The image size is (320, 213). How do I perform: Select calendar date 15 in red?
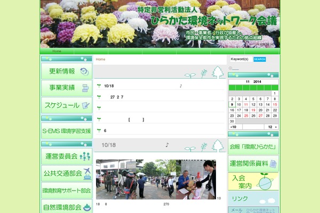275,104
